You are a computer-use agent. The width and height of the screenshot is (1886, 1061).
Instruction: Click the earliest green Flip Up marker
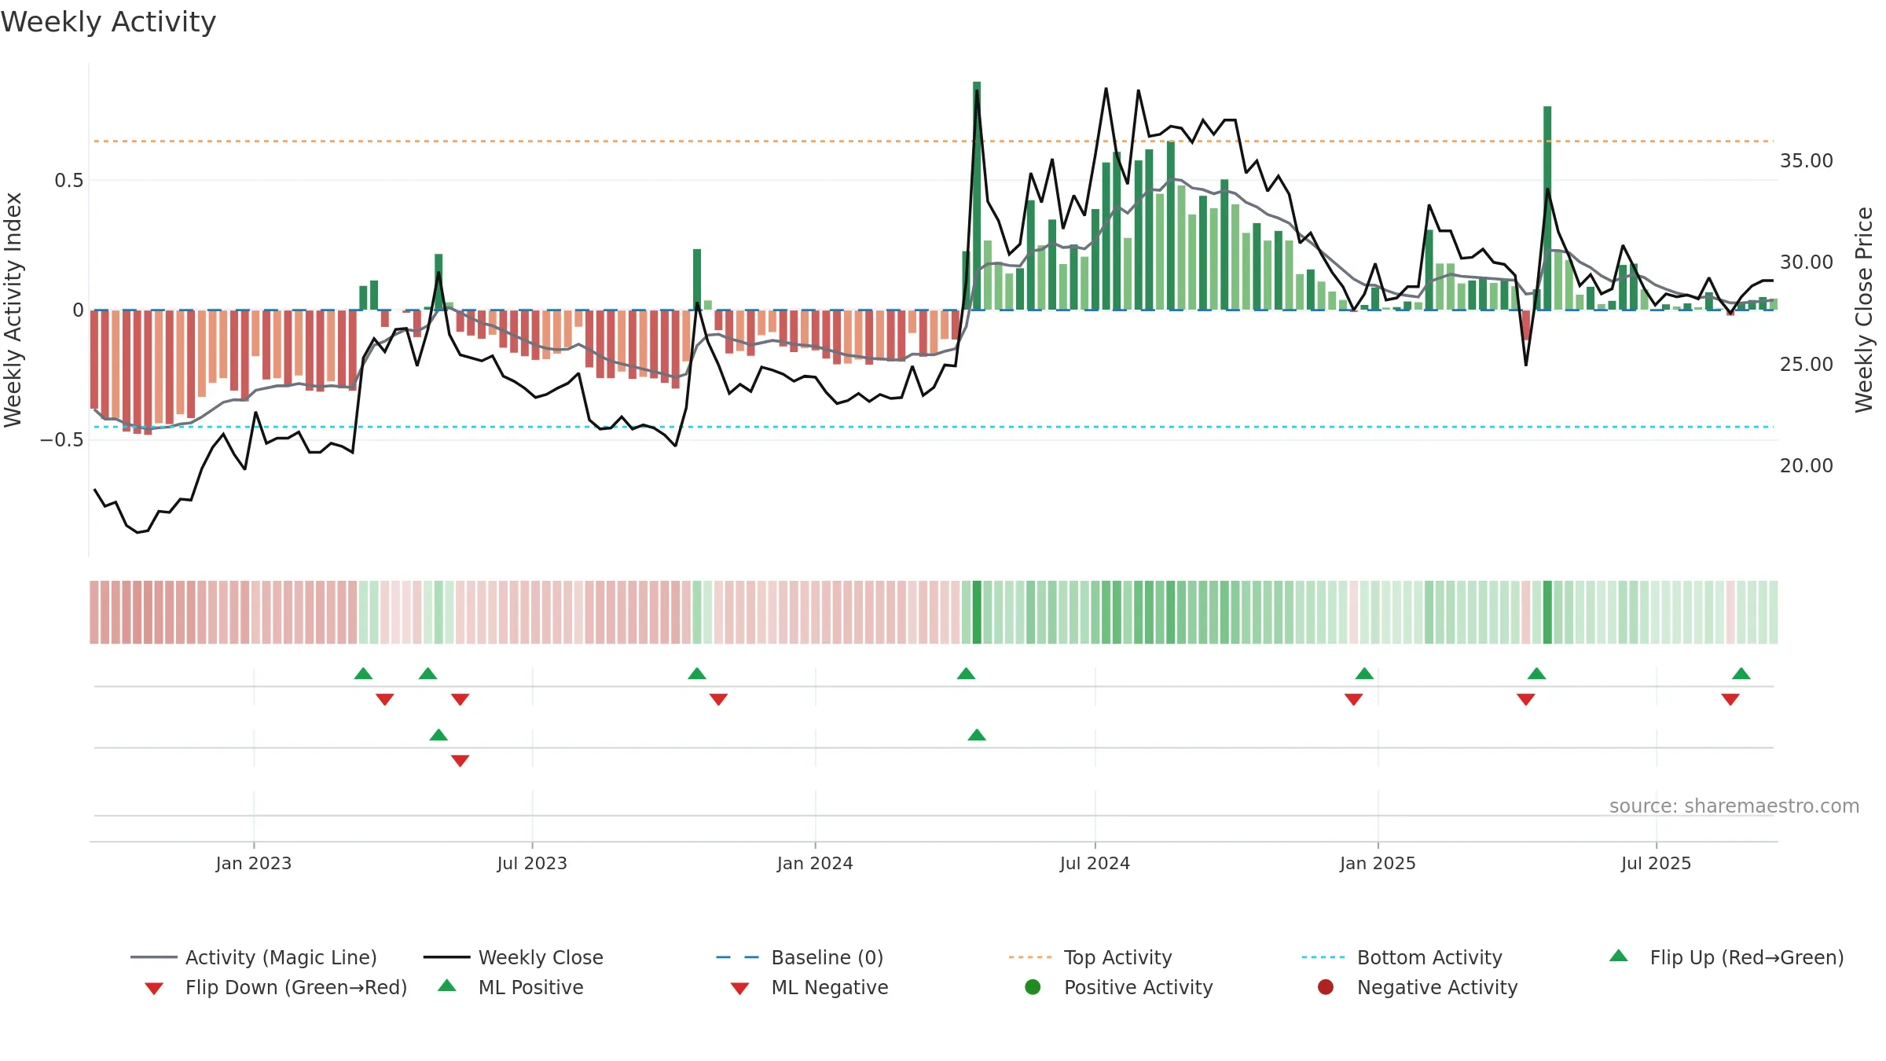click(363, 674)
